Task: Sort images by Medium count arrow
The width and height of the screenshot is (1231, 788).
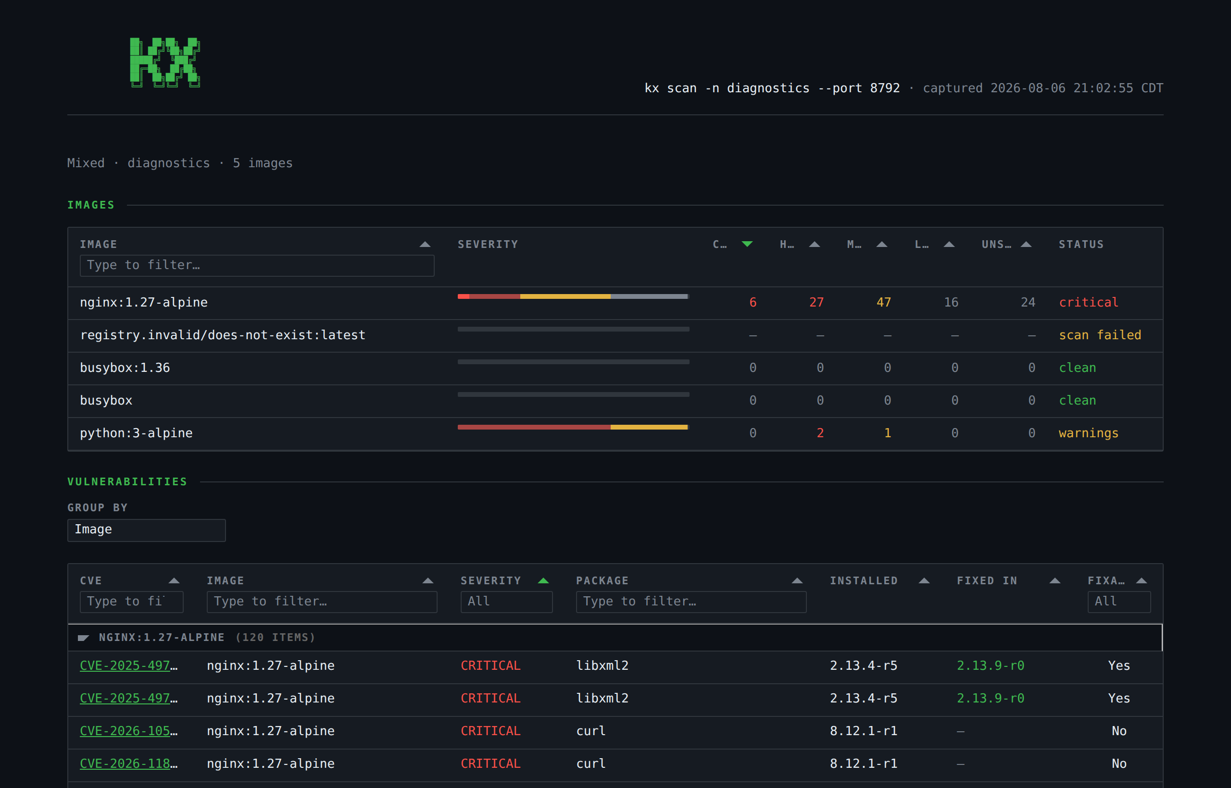Action: click(x=882, y=245)
